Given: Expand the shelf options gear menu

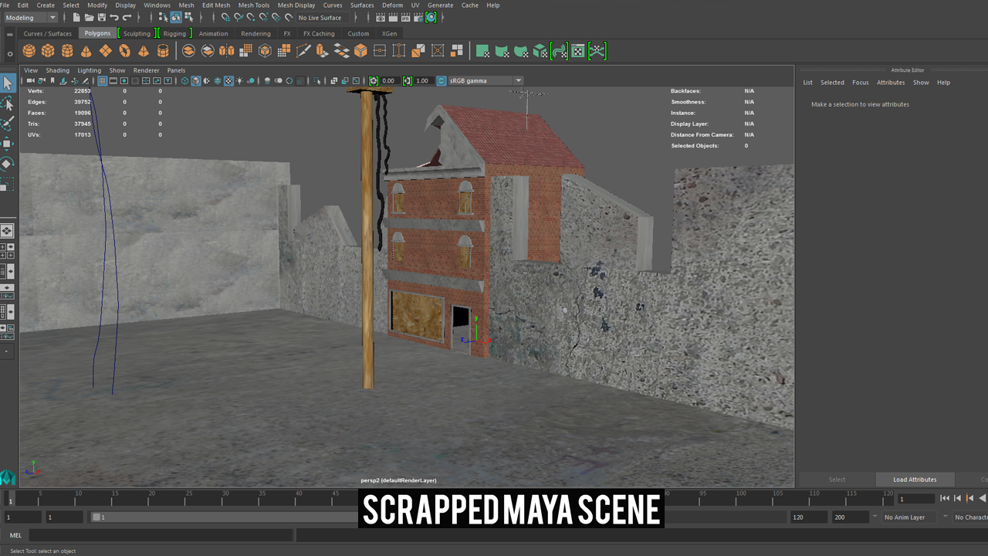Looking at the screenshot, I should coord(9,54).
